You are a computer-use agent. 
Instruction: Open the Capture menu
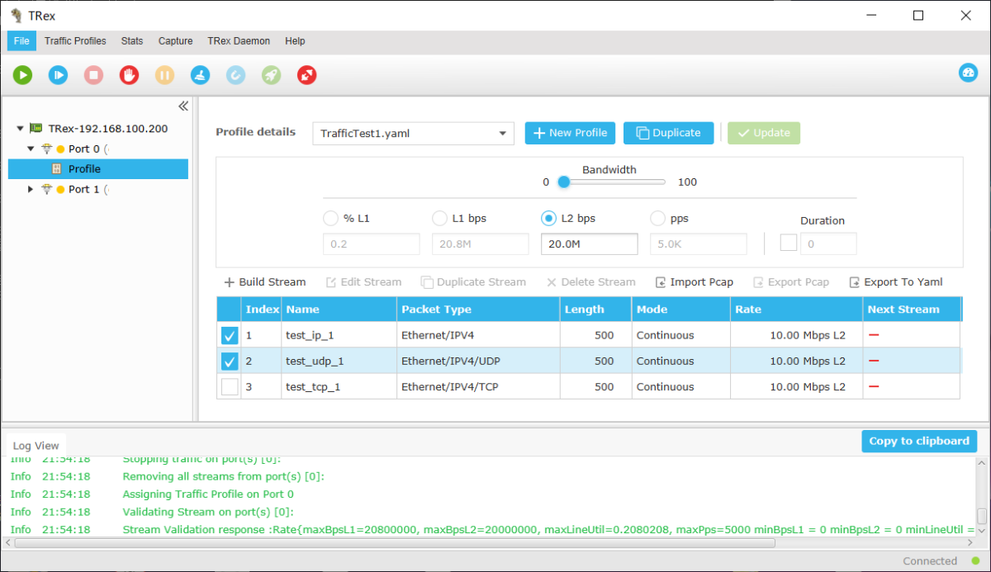(176, 41)
